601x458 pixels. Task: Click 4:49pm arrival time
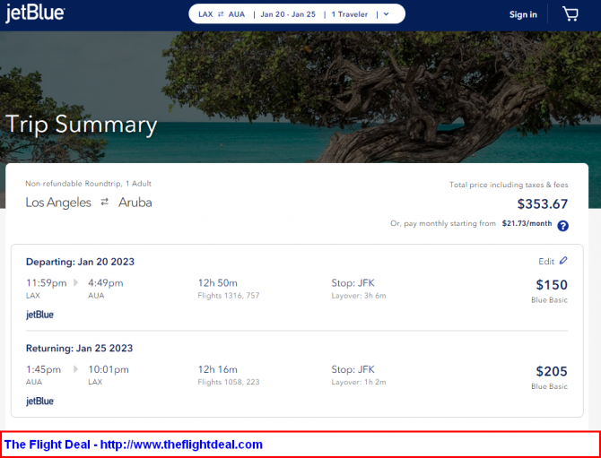[106, 283]
